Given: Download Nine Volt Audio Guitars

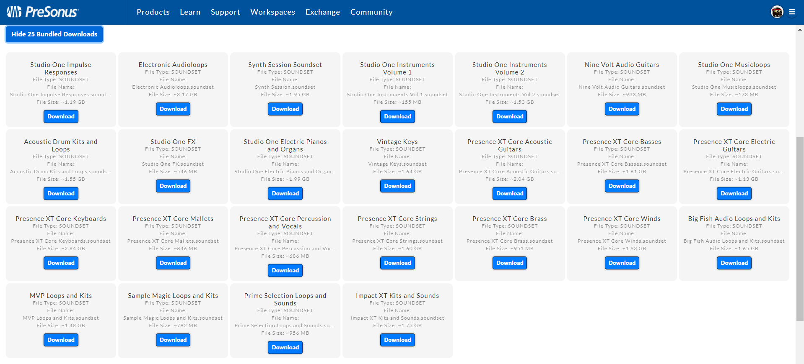Looking at the screenshot, I should click(622, 109).
